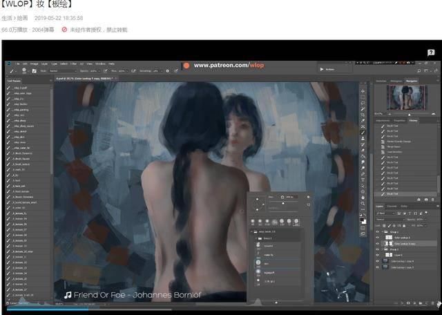Select the active Brush tool in toolbar
Viewport: 442px width, 315px height.
click(363, 133)
